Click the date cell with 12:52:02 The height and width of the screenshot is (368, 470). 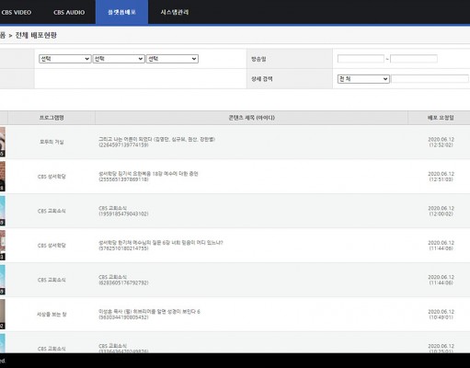[441, 142]
